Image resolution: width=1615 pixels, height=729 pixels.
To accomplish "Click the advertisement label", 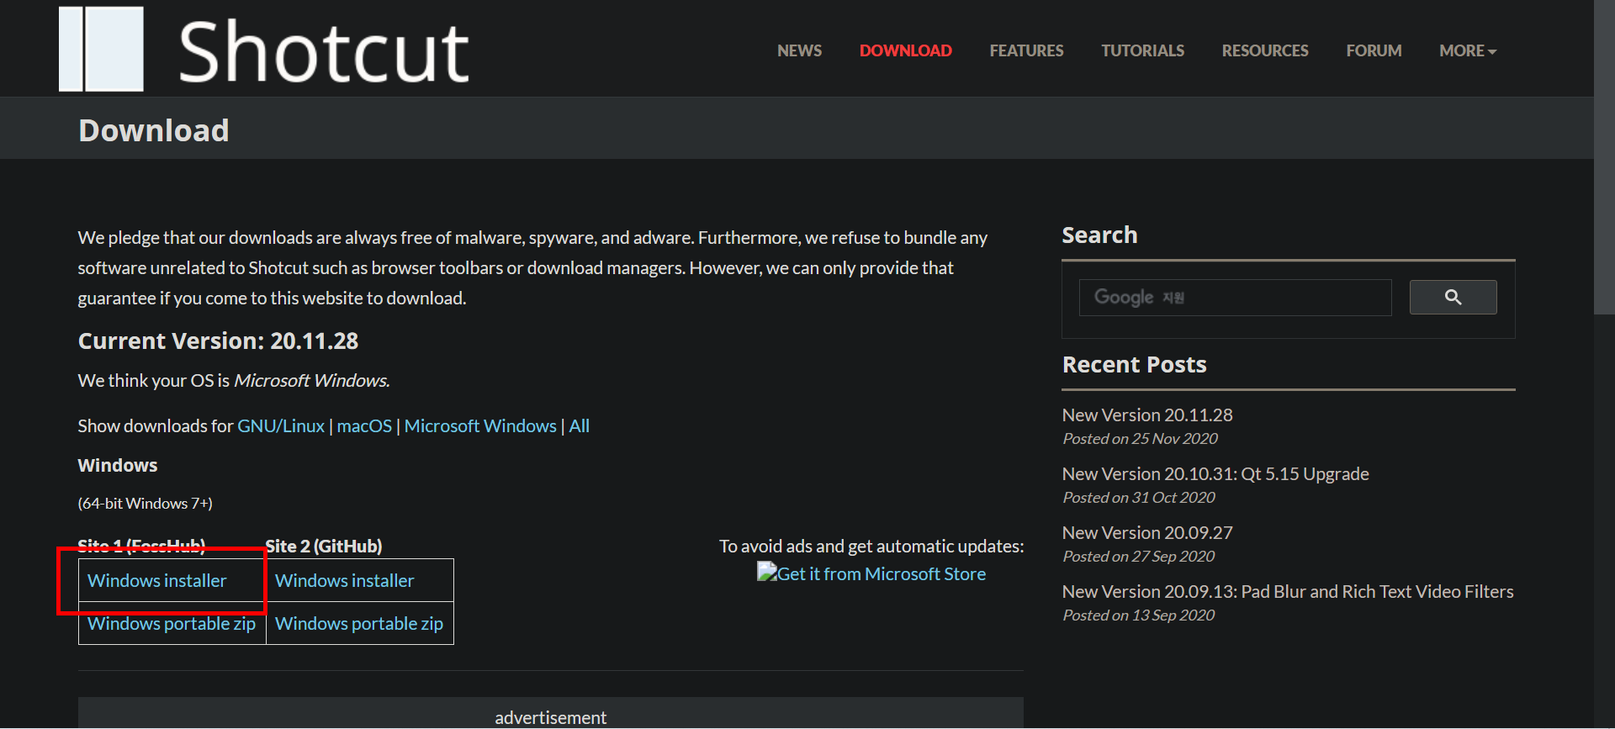I will (550, 718).
